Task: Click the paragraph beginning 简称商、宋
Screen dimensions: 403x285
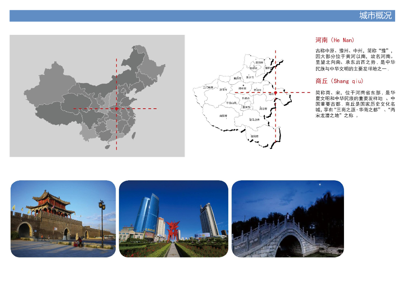Action: click(355, 104)
